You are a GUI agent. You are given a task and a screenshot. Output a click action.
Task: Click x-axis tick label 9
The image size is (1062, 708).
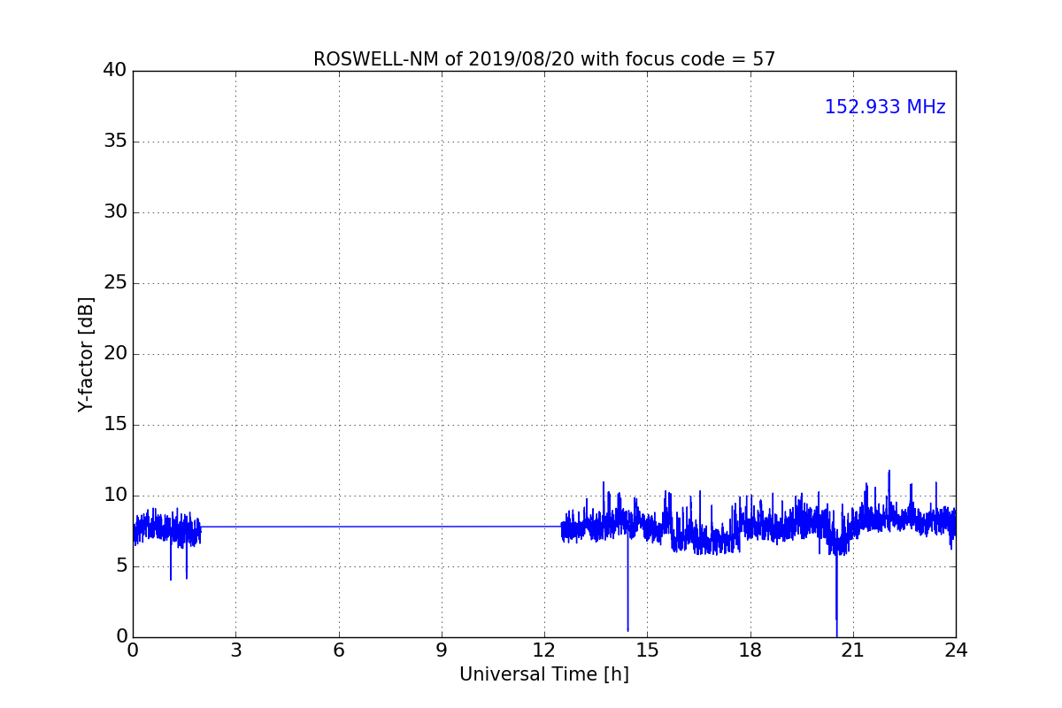[442, 650]
